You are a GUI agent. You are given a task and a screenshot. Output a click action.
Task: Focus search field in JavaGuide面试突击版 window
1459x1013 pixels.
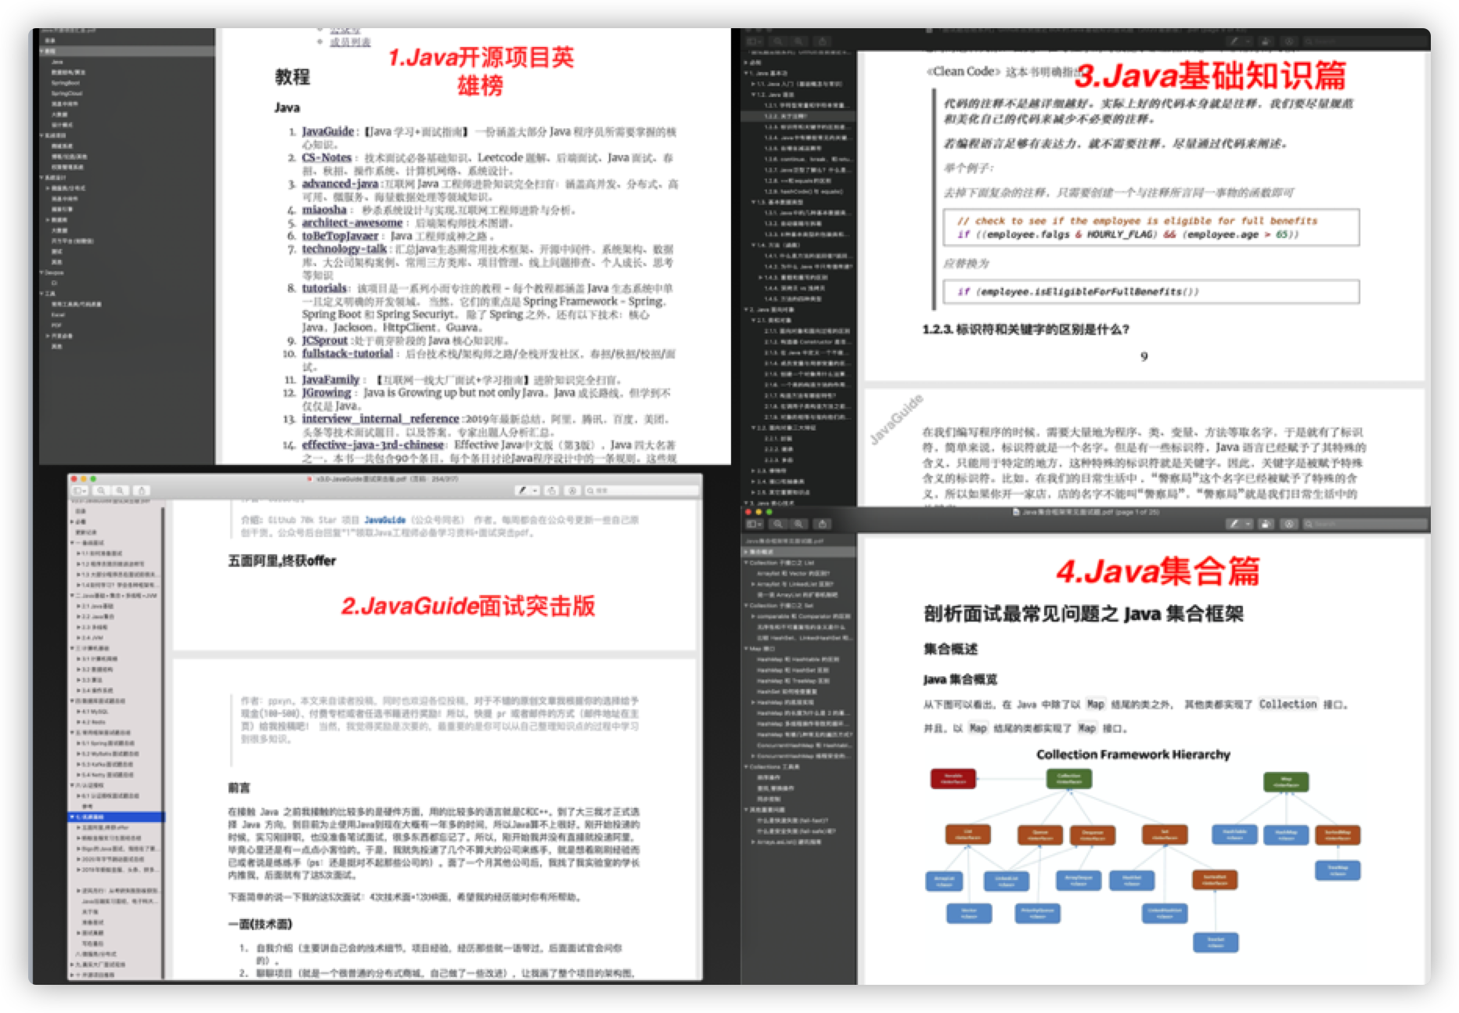pyautogui.click(x=642, y=491)
